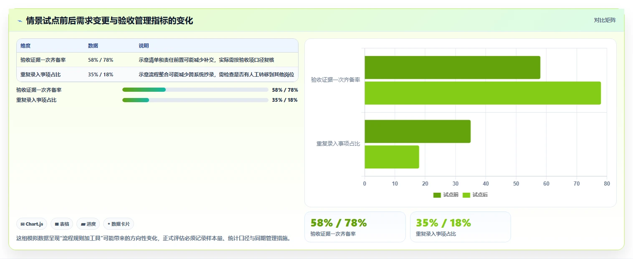Click the 验收证据一次齐备率 progress bar
The width and height of the screenshot is (633, 259).
[x=195, y=90]
